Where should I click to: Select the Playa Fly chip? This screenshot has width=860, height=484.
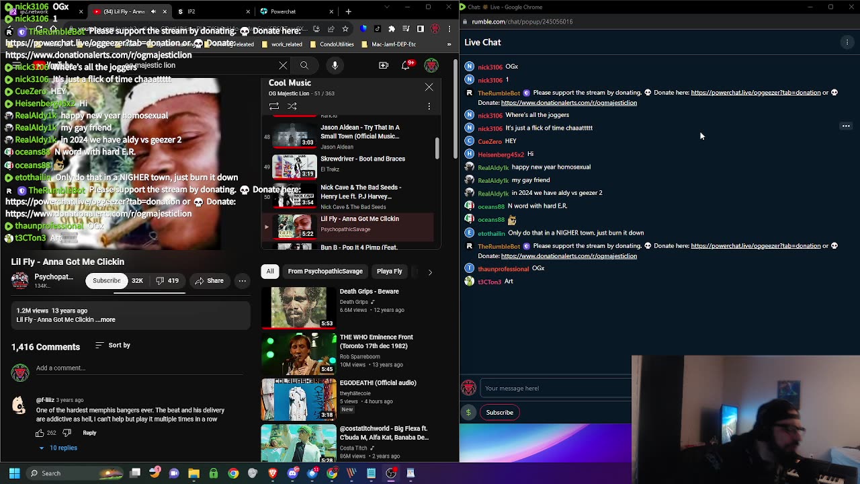coord(390,272)
